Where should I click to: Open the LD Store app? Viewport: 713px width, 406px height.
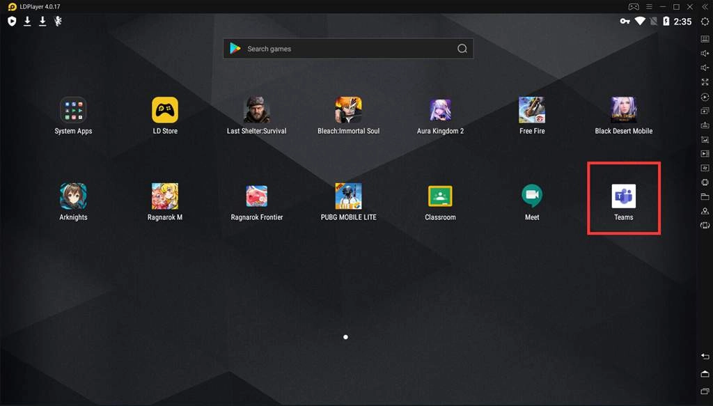[x=165, y=110]
